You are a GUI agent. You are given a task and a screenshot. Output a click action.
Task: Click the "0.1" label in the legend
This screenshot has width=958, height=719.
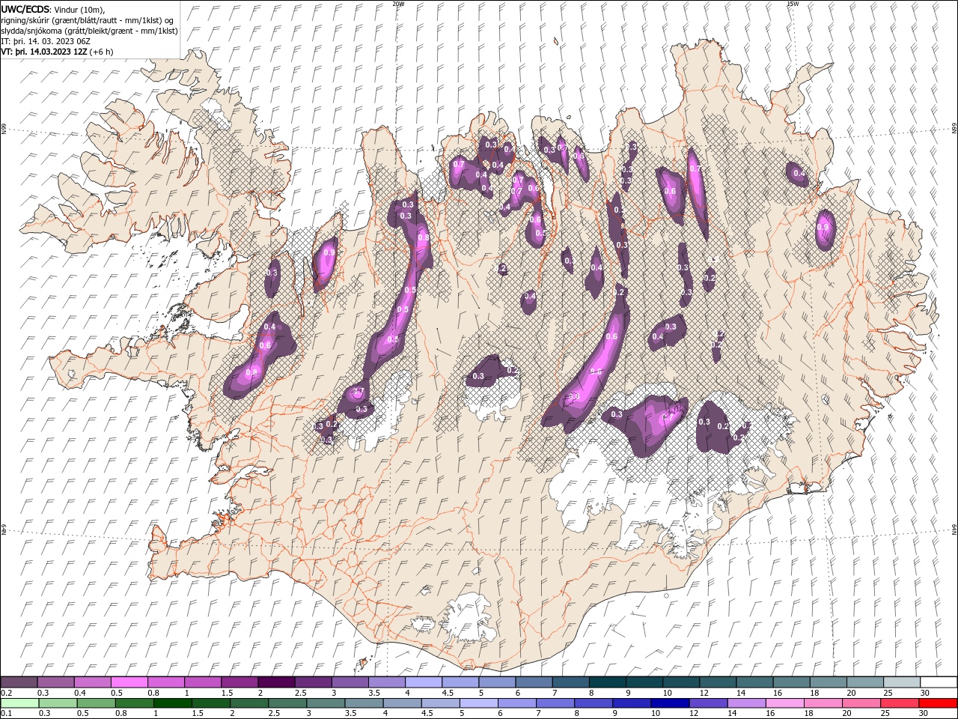(6, 714)
